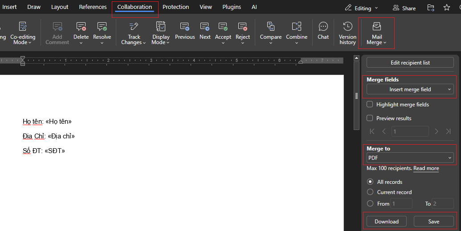Expand the Compare dropdown arrow

[x=271, y=43]
